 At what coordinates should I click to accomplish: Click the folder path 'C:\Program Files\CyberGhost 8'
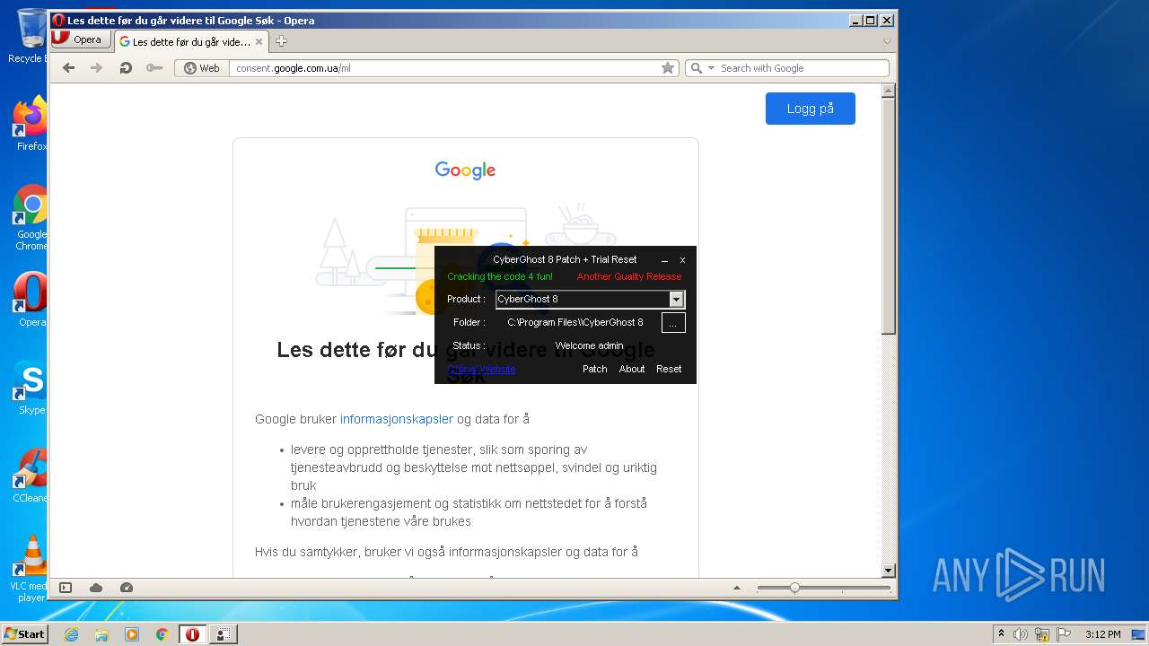point(575,322)
